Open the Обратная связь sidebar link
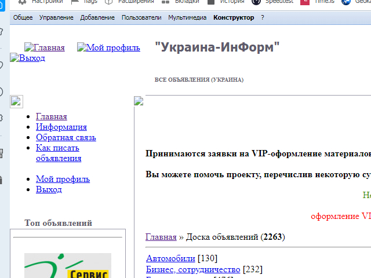 pos(66,137)
